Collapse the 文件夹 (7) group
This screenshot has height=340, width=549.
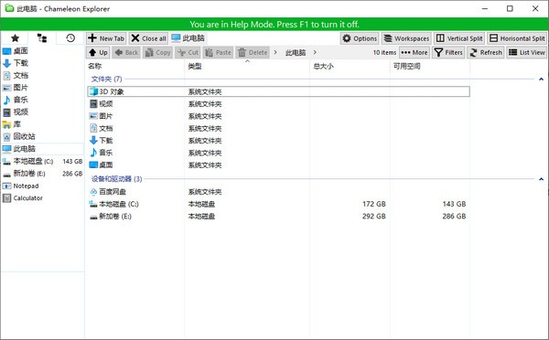click(541, 79)
